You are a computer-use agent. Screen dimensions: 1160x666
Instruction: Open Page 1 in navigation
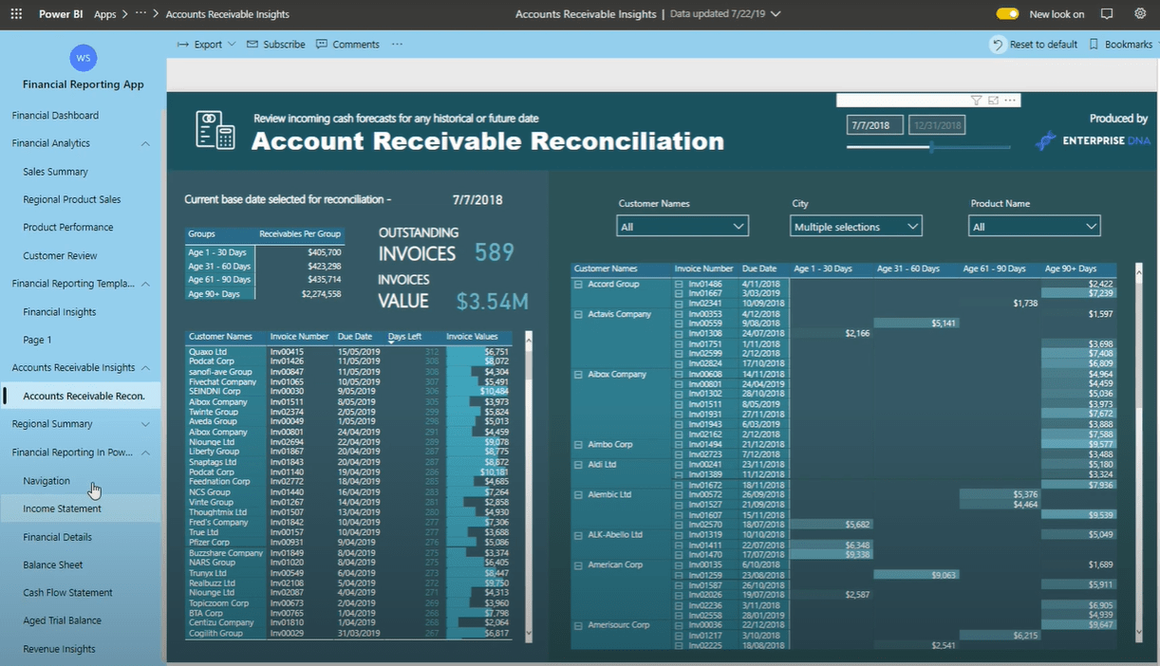click(37, 340)
